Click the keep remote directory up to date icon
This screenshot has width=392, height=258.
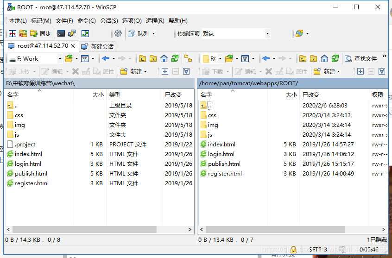tap(85, 33)
